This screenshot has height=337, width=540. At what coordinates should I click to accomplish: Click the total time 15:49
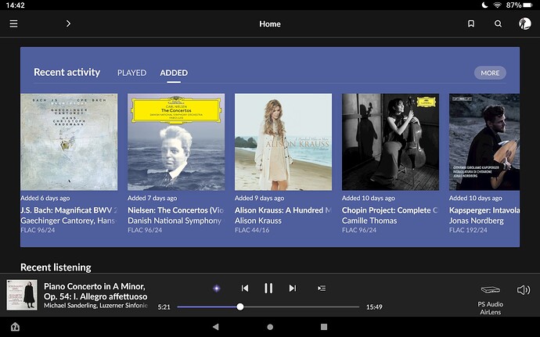coord(374,307)
